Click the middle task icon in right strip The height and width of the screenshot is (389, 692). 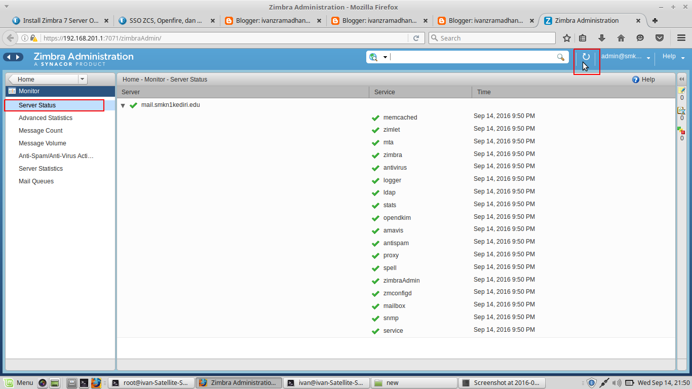pos(682,110)
